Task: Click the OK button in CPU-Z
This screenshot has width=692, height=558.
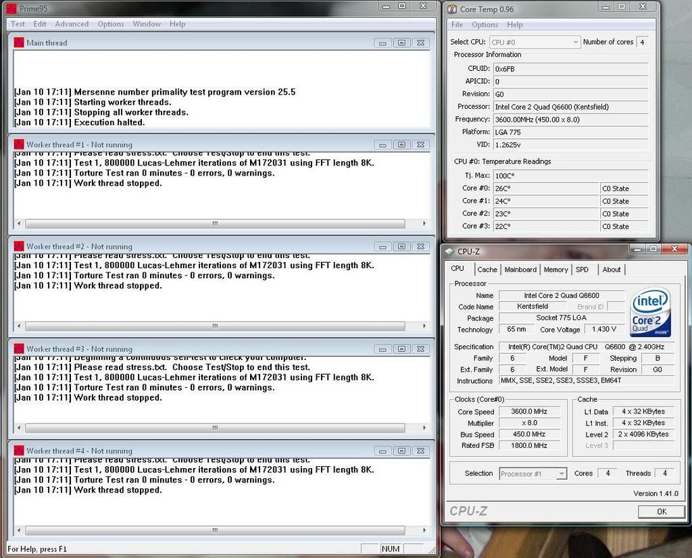Action: coord(662,511)
